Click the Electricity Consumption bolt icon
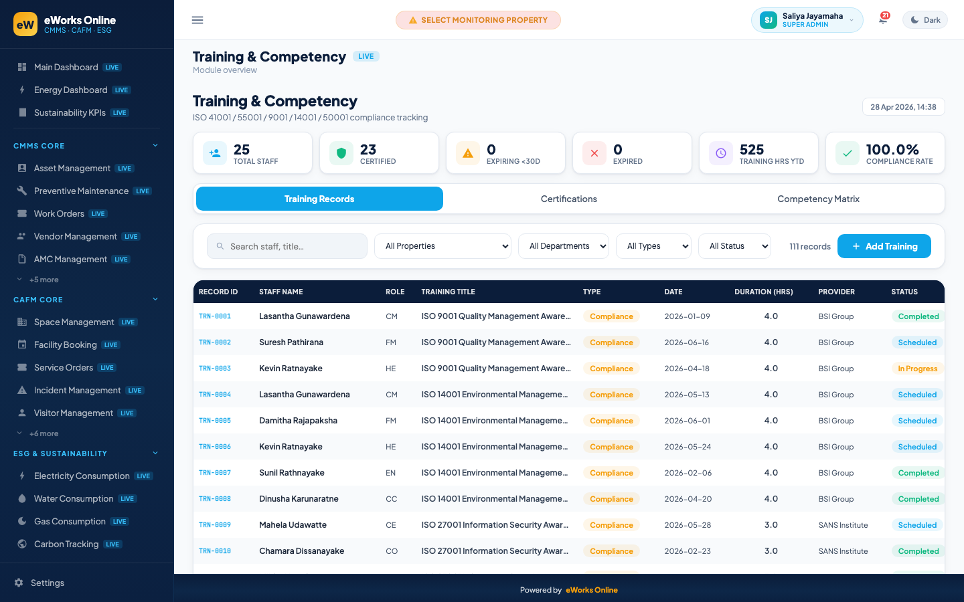This screenshot has height=602, width=964. tap(22, 476)
